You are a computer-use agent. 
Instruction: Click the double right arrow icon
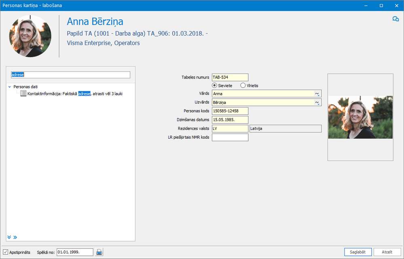[15, 237]
